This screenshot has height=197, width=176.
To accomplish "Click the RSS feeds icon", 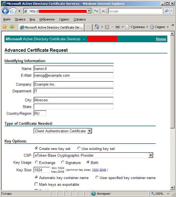I will coord(107,27).
